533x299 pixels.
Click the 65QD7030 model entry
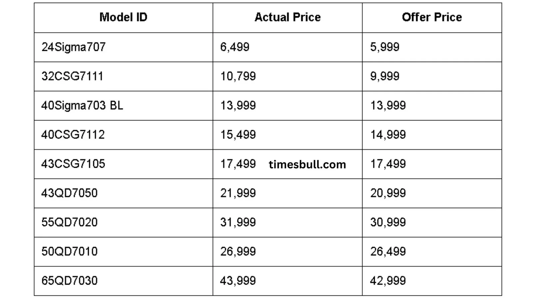point(69,281)
